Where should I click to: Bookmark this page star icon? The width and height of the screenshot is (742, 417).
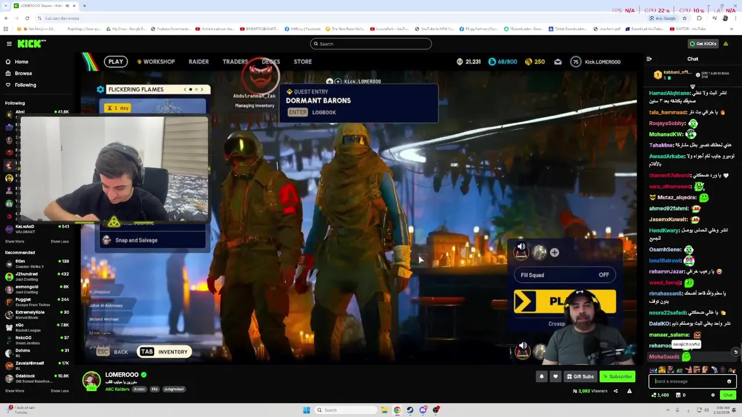(685, 18)
